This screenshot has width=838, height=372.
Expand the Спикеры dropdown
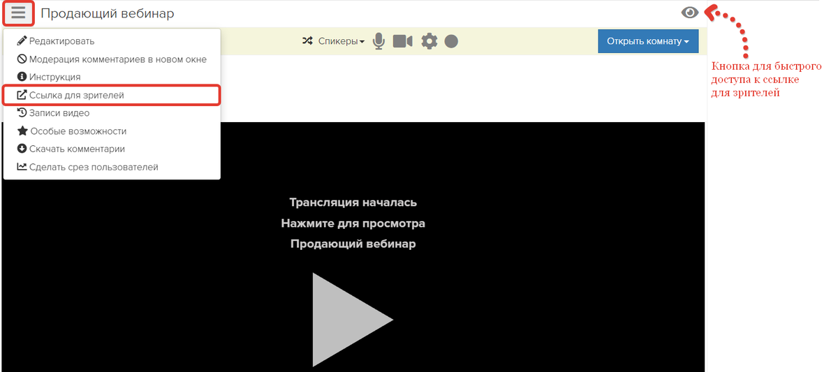(x=341, y=41)
